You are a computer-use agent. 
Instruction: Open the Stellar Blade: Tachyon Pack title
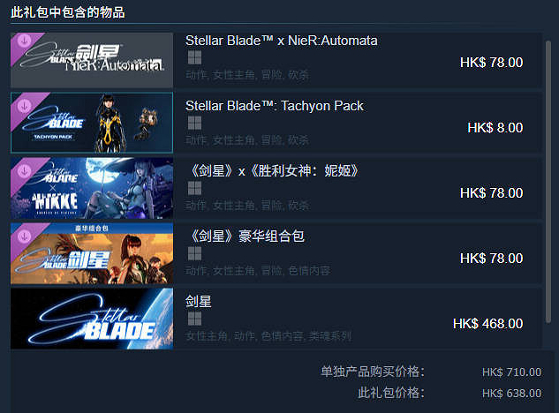coord(274,106)
